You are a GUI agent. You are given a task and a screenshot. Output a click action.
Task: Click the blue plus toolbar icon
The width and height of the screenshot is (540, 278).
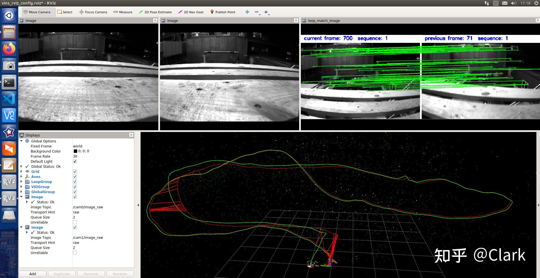(247, 12)
